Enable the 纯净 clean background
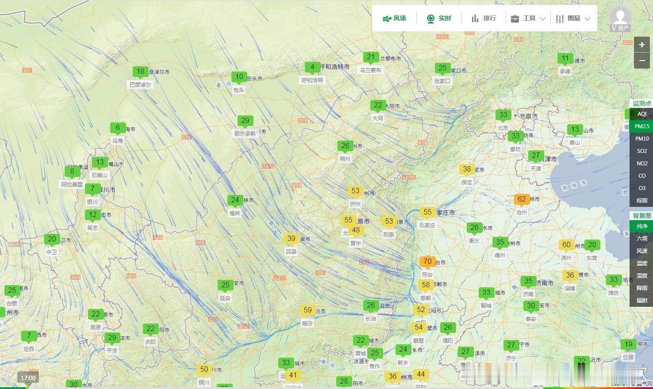The height and width of the screenshot is (389, 653). click(642, 226)
